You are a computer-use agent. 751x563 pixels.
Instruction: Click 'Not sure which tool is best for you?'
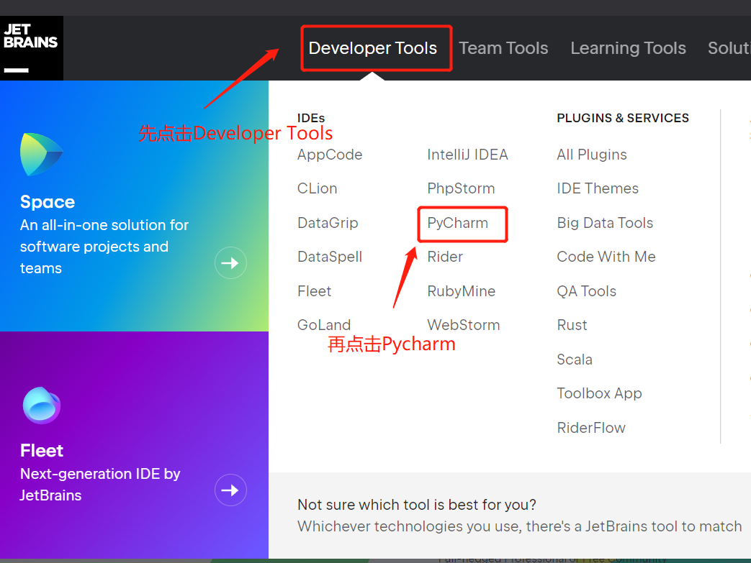coord(417,505)
